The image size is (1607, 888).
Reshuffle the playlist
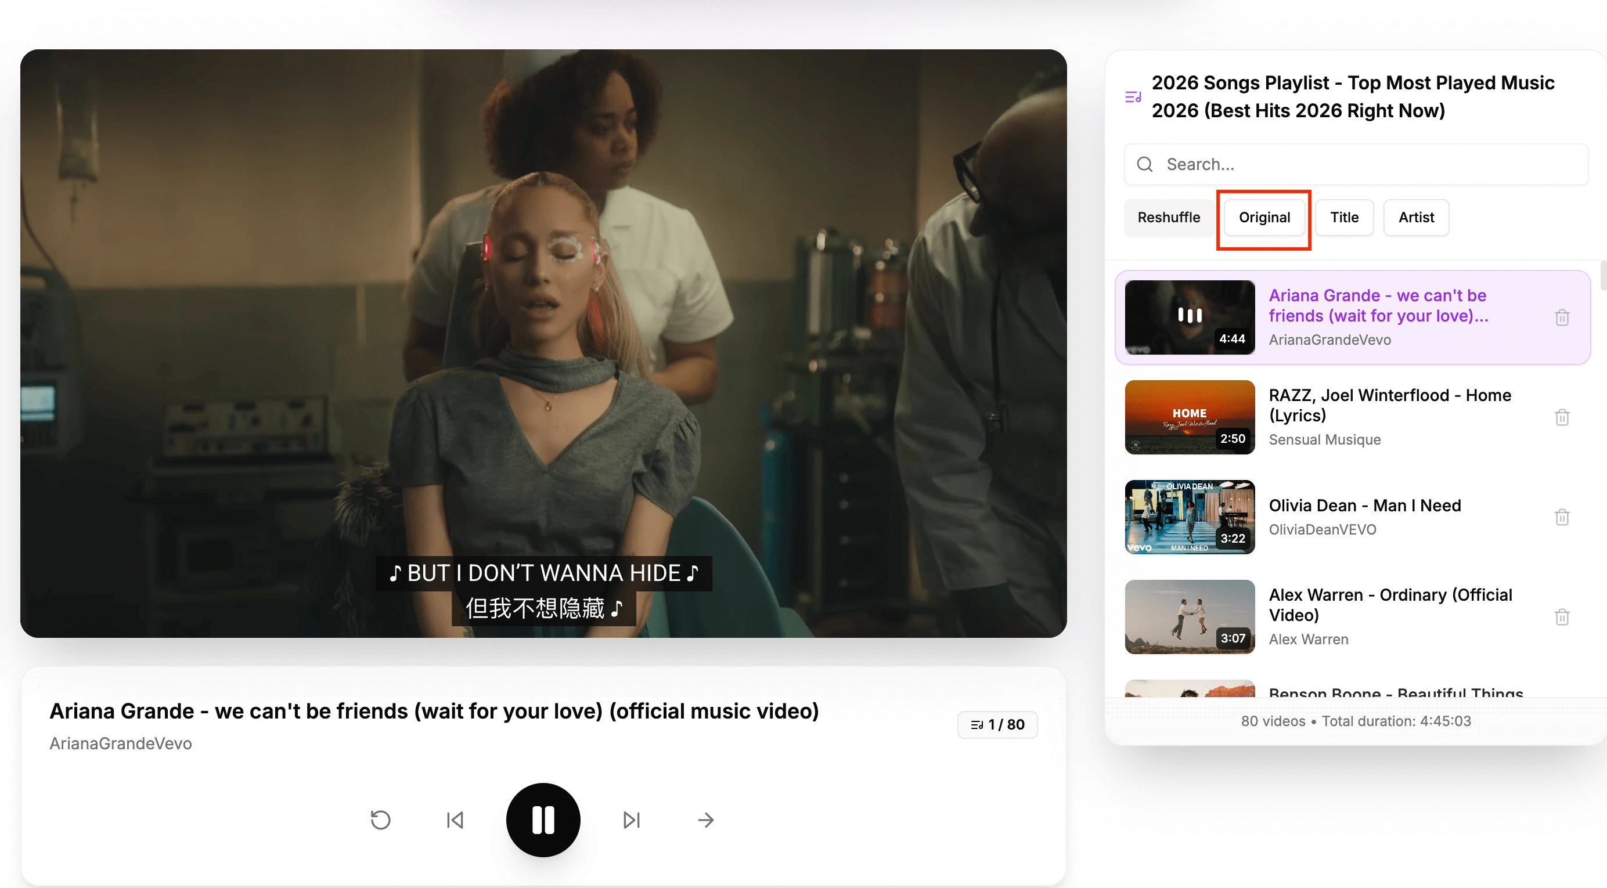(1169, 218)
